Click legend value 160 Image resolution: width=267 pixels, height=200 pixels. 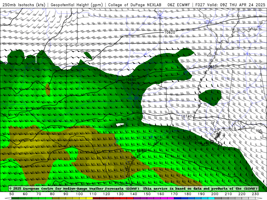coord(161,194)
